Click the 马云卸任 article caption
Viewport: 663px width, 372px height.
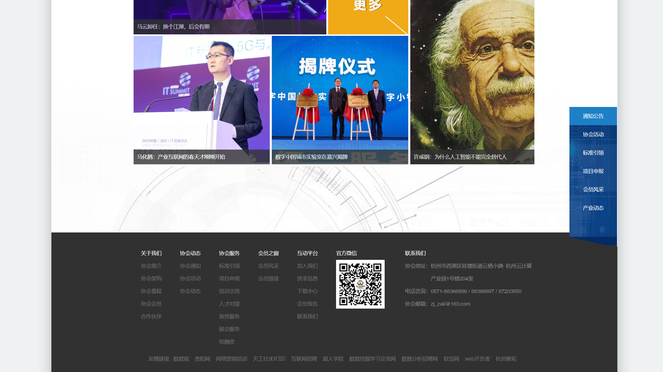173,26
